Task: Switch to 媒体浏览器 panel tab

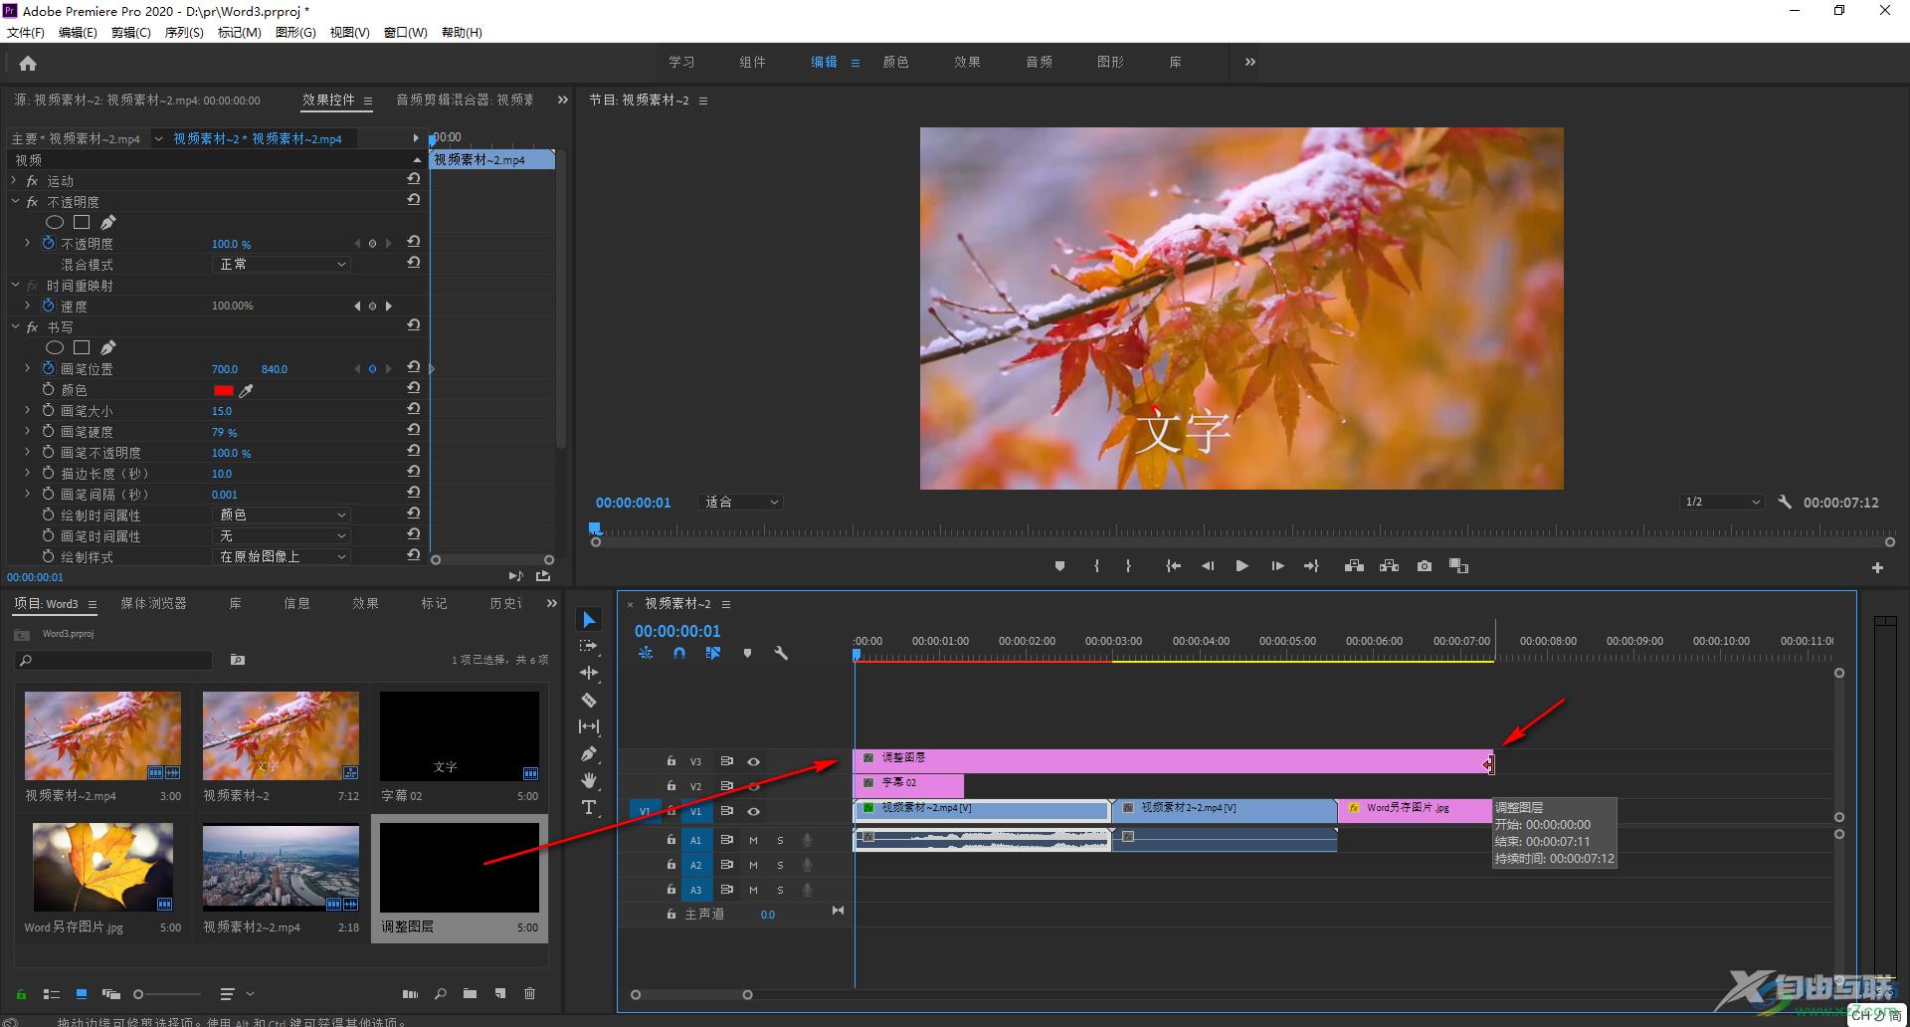Action: coord(153,603)
